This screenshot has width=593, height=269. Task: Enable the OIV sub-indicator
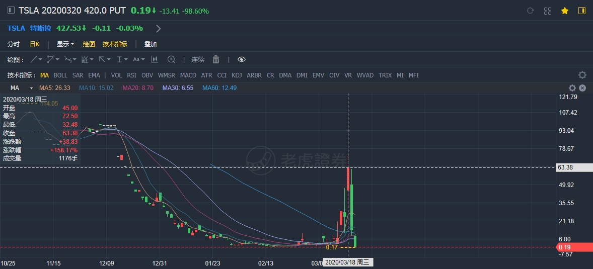[334, 75]
